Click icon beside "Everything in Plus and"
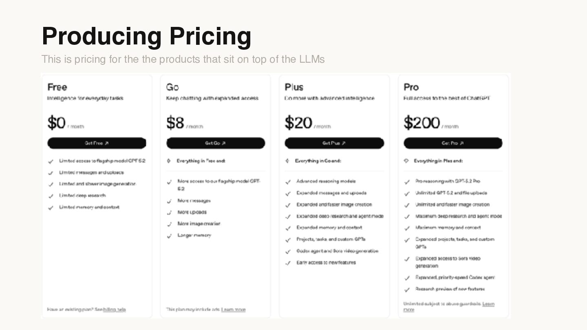The image size is (587, 330). 406,161
